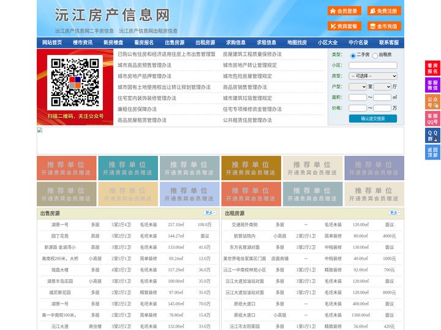Viewport: 441px width, 330px height.
Task: Click the teal 推荐单位 ad tile
Action: click(128, 168)
